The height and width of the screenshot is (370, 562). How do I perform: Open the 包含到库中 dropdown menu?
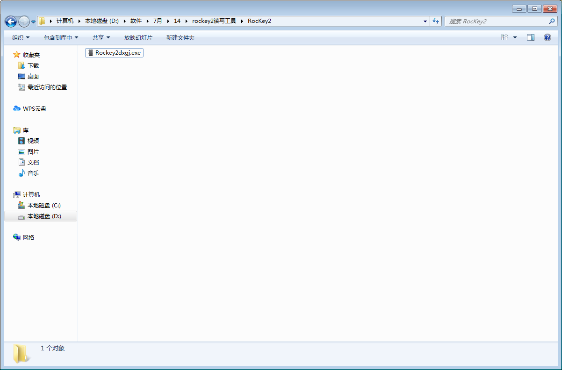(x=61, y=37)
